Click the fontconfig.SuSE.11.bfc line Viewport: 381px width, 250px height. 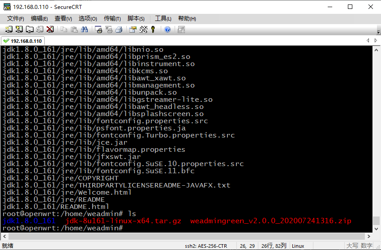[98, 171]
